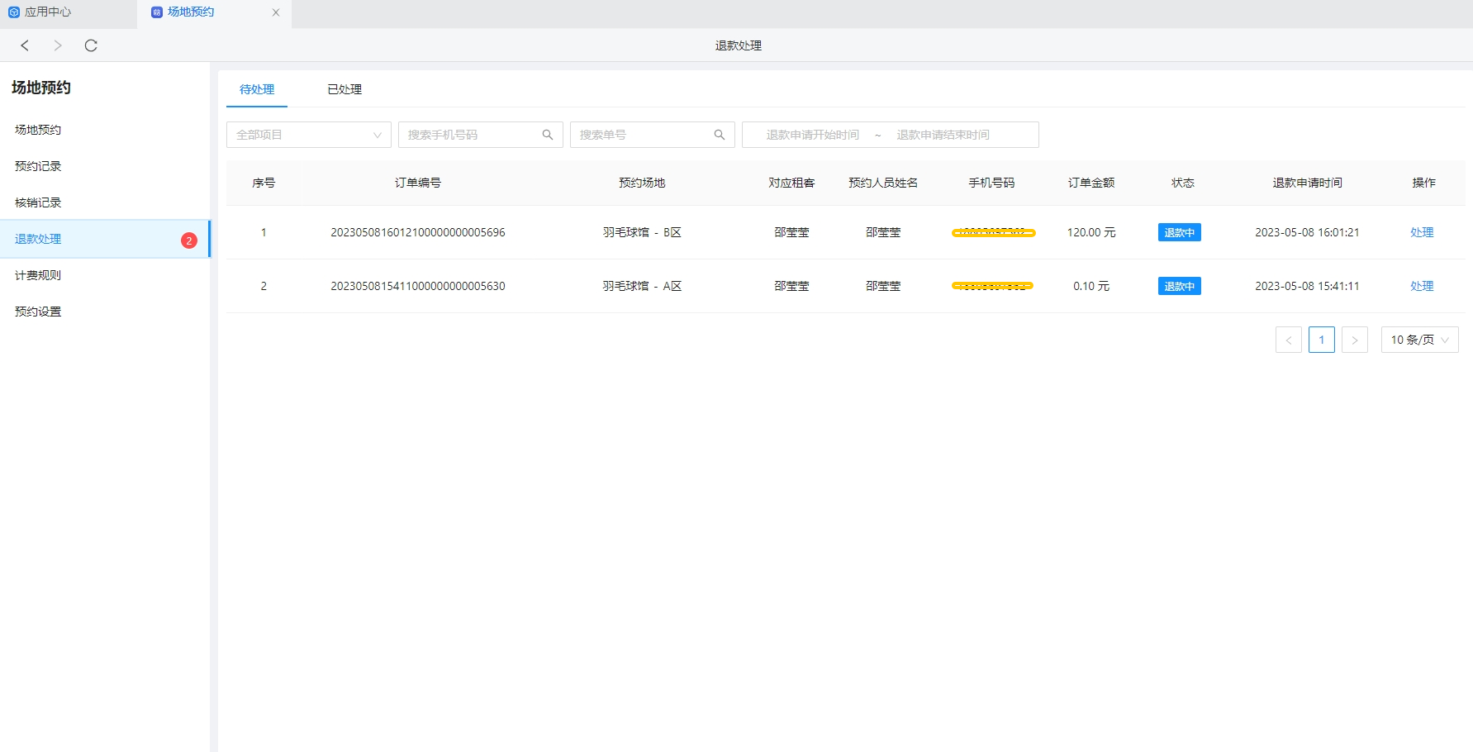1473x752 pixels.
Task: Reload the page with refresh icon
Action: coord(91,45)
